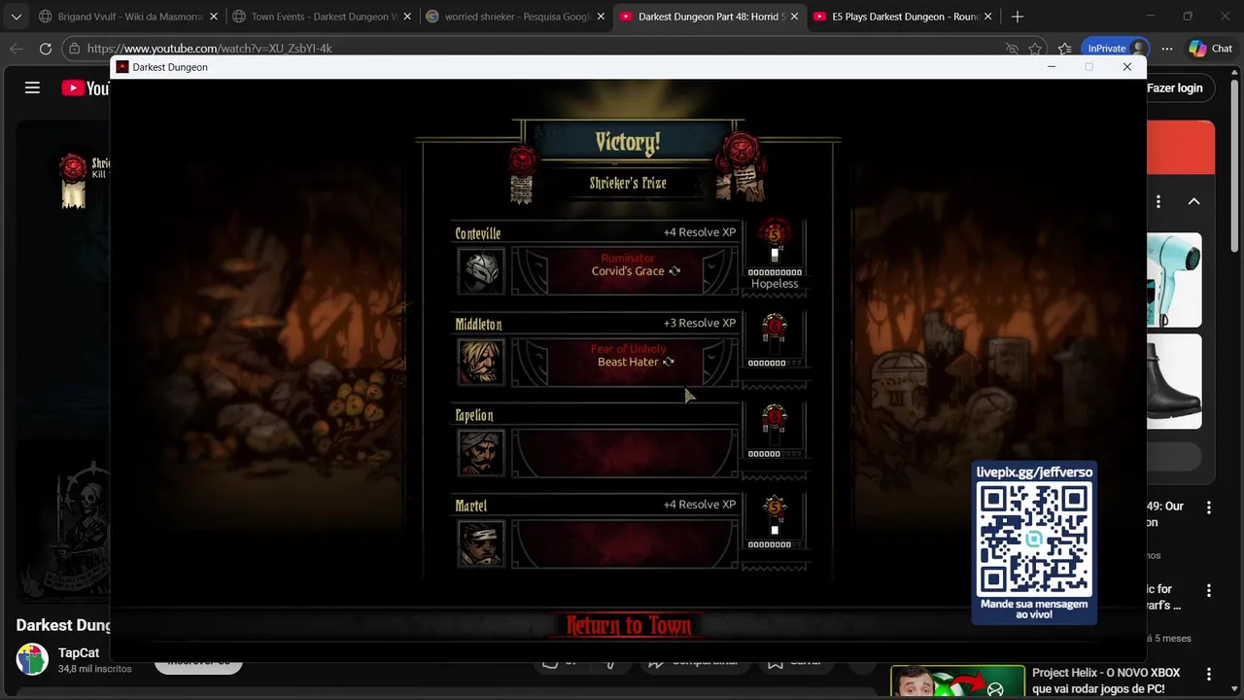The height and width of the screenshot is (700, 1244).
Task: Click the Beast Hater replace-quirk icon
Action: coord(668,362)
